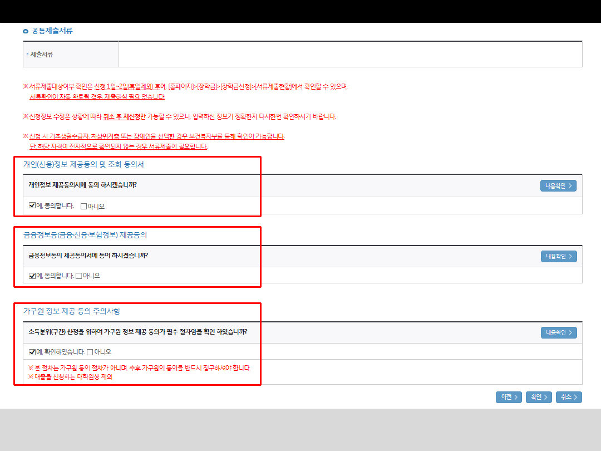Tick '예, 동의합니다' for 금융정보등 제공동의

point(32,276)
